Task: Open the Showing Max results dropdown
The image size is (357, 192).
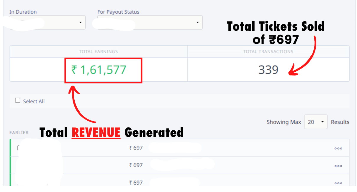Action: [315, 122]
